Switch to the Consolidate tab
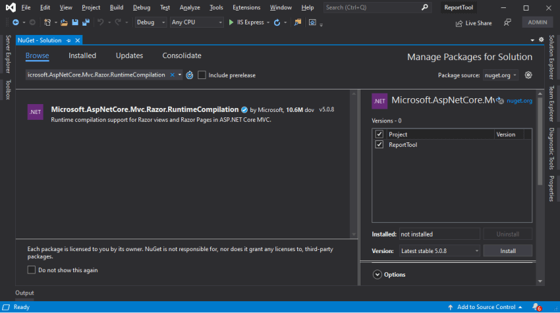This screenshot has width=560, height=313. click(x=182, y=55)
